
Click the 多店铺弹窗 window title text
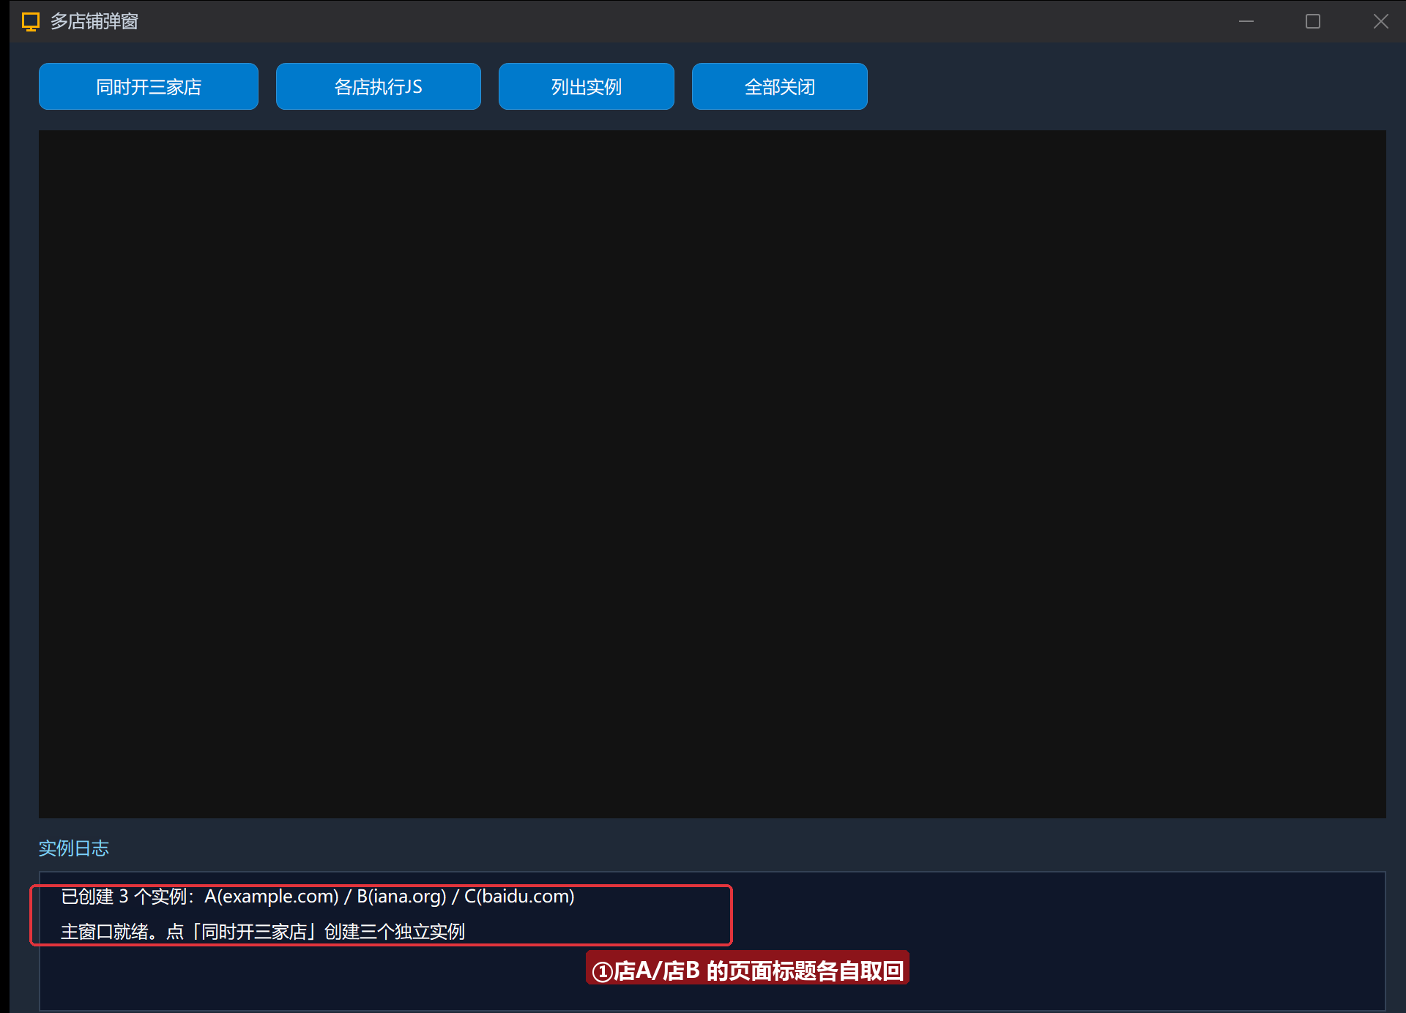[x=94, y=22]
